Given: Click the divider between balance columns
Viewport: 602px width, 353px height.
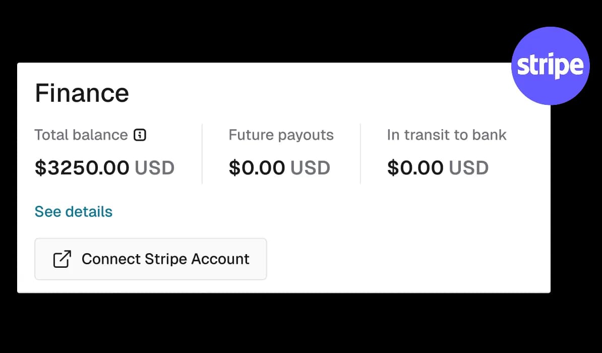Looking at the screenshot, I should pyautogui.click(x=202, y=153).
